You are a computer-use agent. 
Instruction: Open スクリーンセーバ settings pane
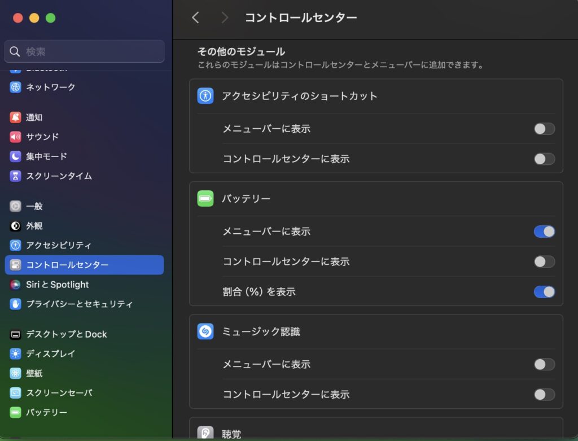tap(59, 393)
